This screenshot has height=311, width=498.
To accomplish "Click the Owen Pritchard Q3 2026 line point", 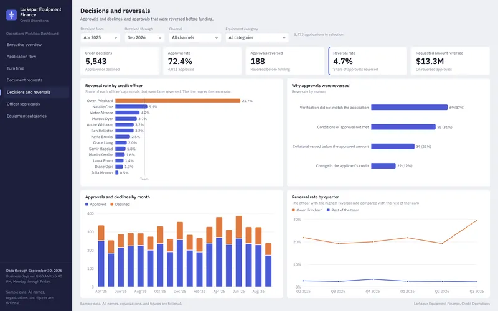I will tap(477, 220).
